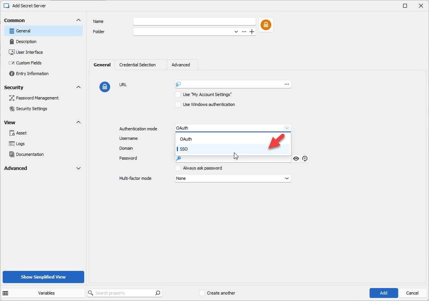Click the ellipsis icon in URL field
Image resolution: width=429 pixels, height=301 pixels.
287,84
